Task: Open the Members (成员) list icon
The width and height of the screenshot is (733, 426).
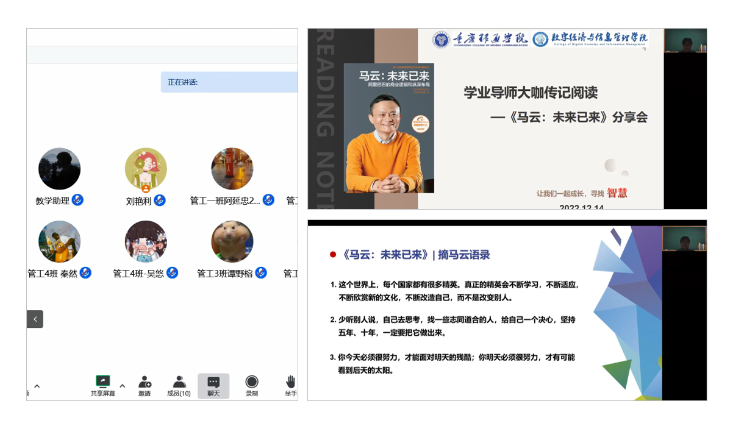Action: click(x=179, y=382)
